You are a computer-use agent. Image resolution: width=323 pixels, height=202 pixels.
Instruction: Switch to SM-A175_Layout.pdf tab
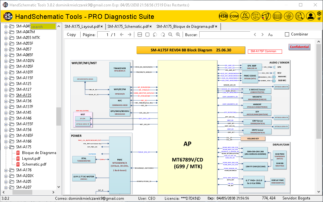(82, 27)
